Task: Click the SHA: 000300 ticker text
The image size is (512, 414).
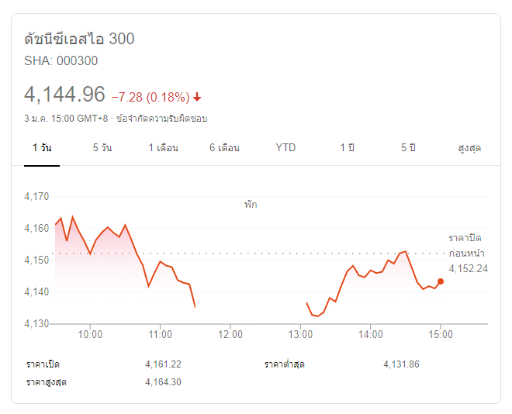Action: [62, 60]
